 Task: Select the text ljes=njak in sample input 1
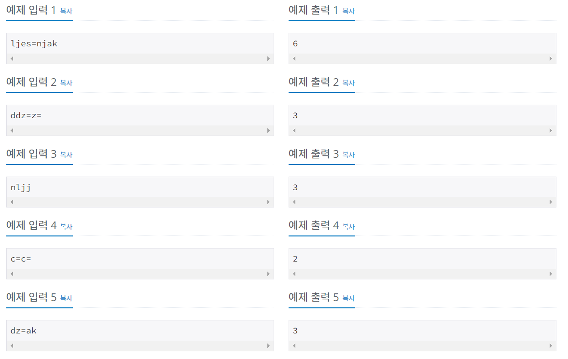(x=34, y=43)
